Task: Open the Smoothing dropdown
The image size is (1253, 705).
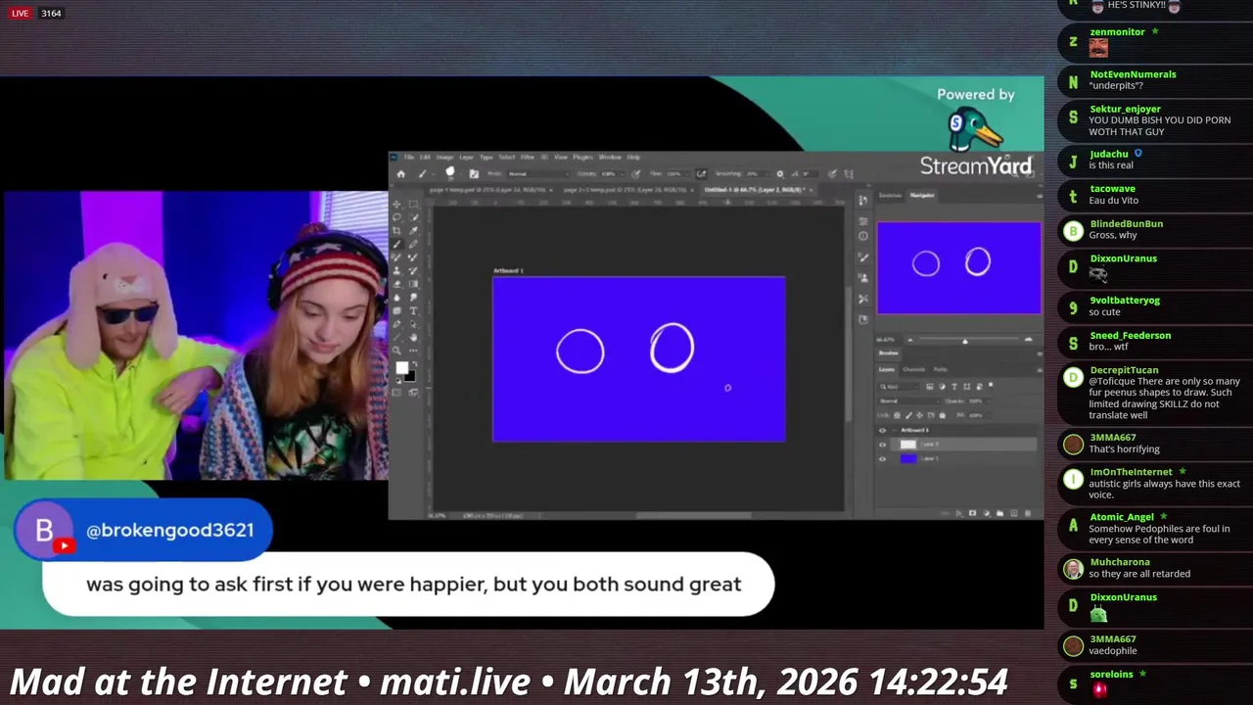Action: pos(766,174)
